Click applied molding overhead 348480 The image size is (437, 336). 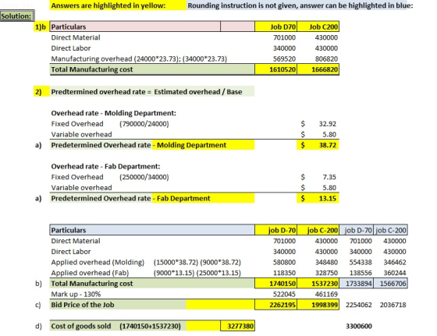326,262
